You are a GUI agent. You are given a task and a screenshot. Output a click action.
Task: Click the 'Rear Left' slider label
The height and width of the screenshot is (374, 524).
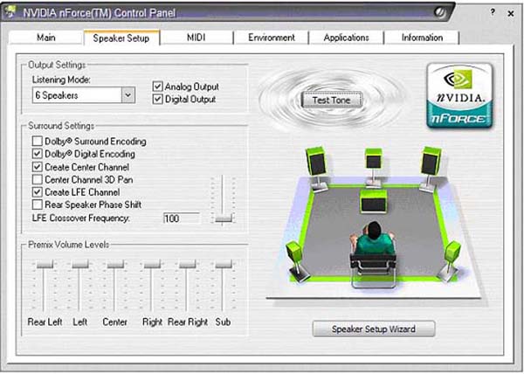[x=45, y=322]
